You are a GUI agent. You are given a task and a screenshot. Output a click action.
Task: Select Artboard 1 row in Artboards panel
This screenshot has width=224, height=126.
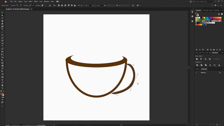coord(208,72)
